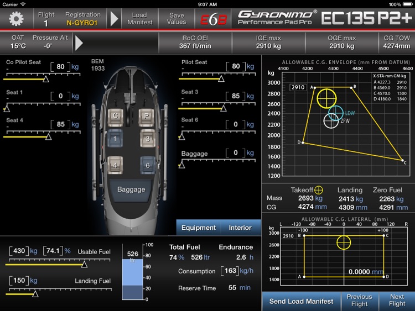Image resolution: width=415 pixels, height=311 pixels.
Task: Tap the takeoff marker in lateral CG chart
Action: tap(344, 243)
